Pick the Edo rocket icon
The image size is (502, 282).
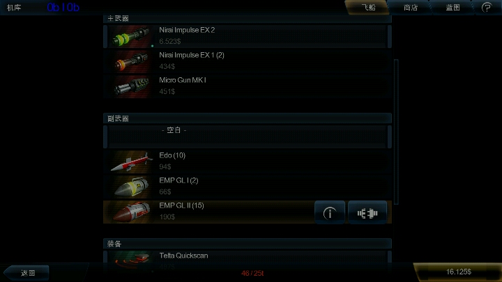click(130, 162)
